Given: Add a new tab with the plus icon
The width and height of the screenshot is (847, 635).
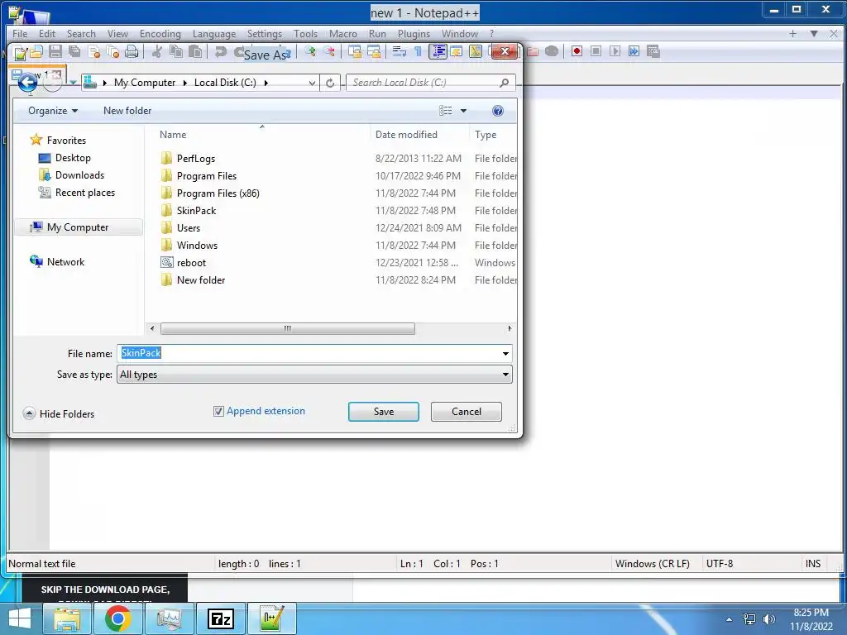Looking at the screenshot, I should click(x=792, y=33).
